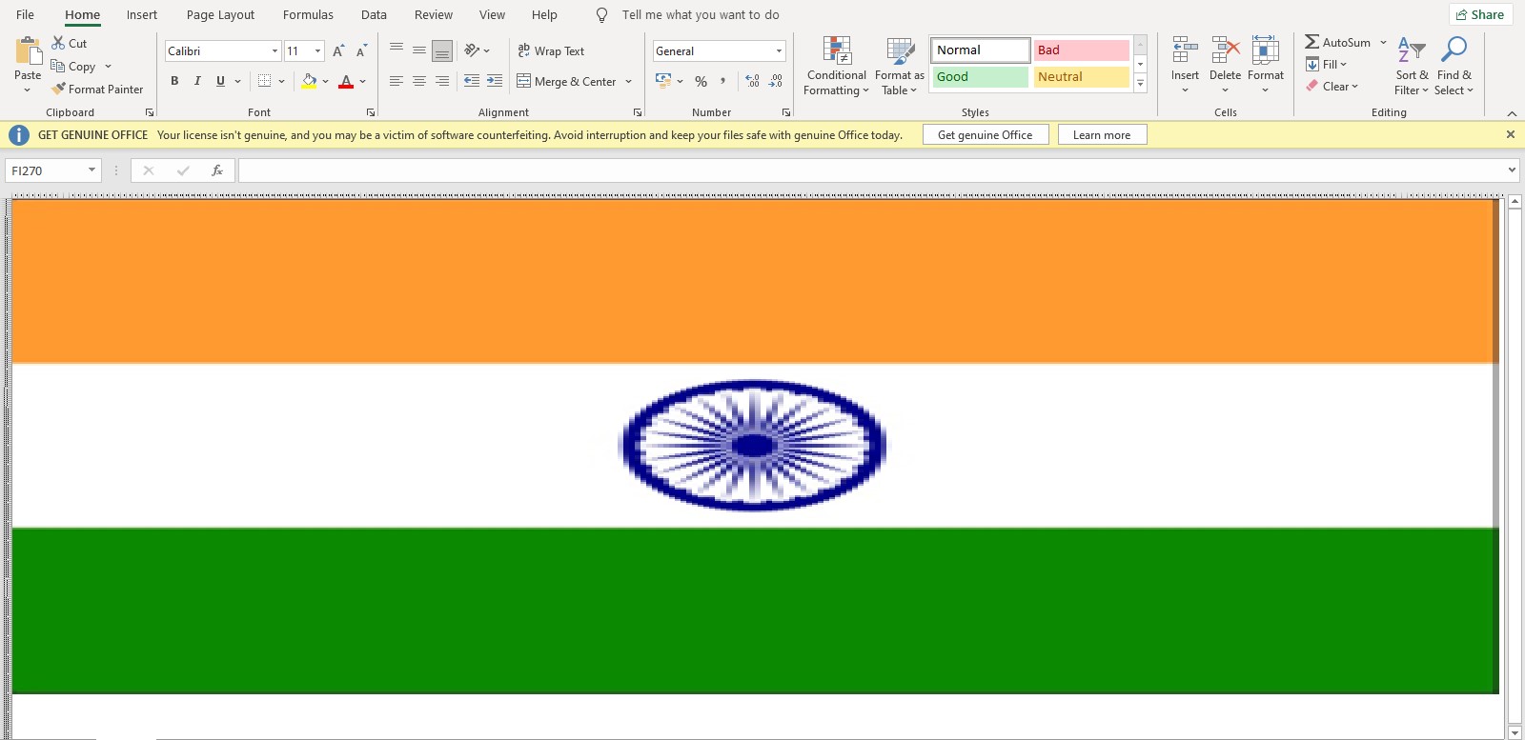Open the Calibri font name dropdown
Viewport: 1525px width, 740px height.
pos(274,51)
